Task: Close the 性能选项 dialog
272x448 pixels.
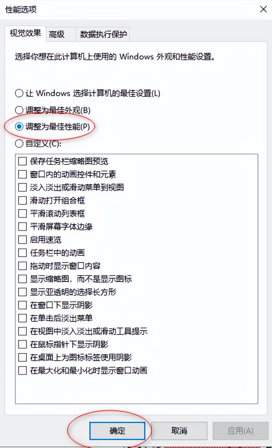Action: tap(263, 9)
